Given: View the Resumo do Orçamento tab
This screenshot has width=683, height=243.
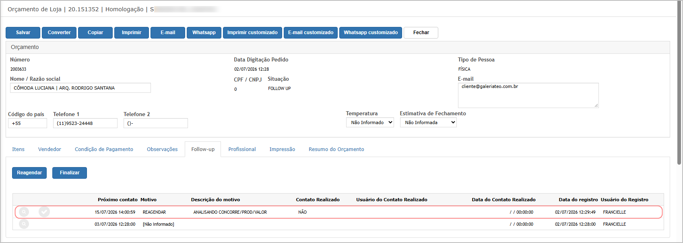Looking at the screenshot, I should 336,149.
